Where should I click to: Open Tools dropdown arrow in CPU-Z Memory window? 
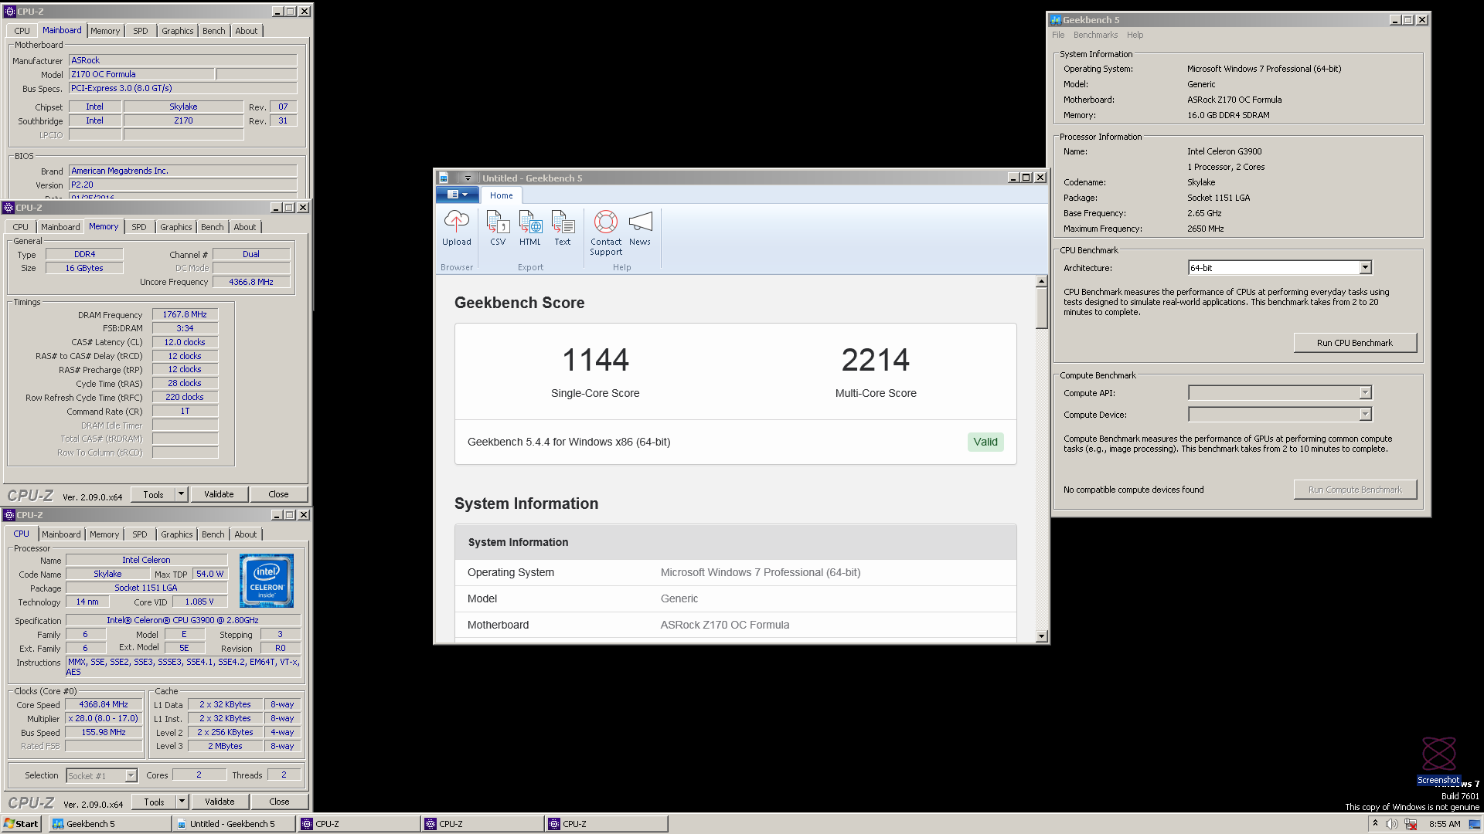181,494
